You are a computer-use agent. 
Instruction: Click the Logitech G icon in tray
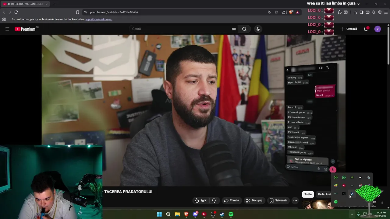(x=360, y=177)
